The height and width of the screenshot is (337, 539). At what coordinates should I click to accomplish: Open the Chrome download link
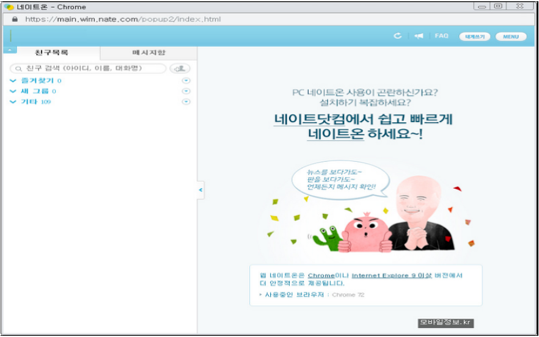321,275
